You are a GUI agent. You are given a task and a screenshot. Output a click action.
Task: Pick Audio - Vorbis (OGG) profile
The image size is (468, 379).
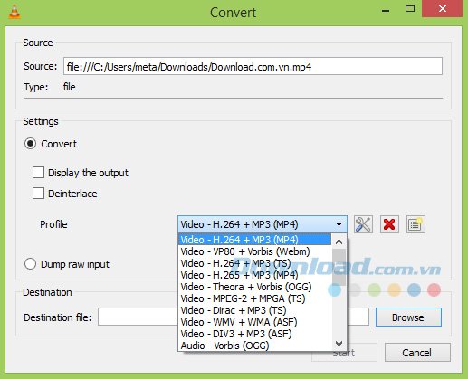tap(224, 346)
